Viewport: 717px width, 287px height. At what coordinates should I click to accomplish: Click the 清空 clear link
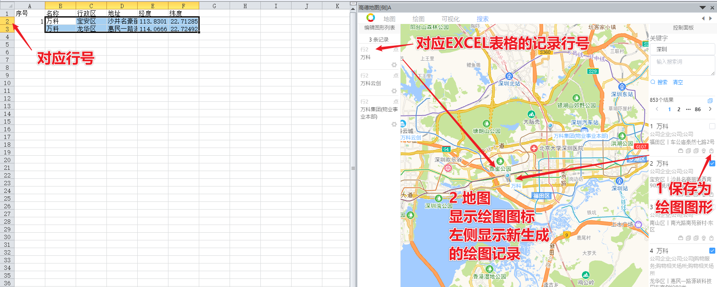click(678, 82)
